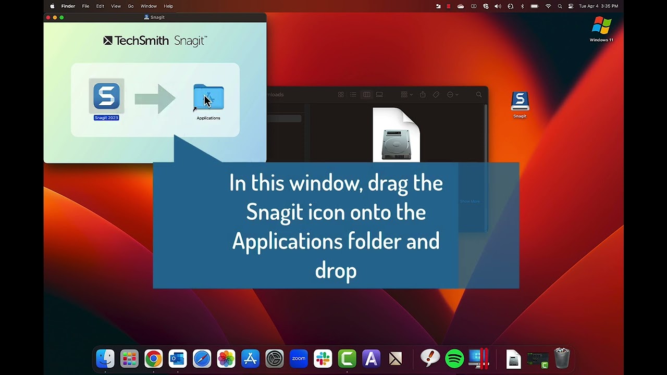Open the App Store from the Dock
The height and width of the screenshot is (375, 667).
(x=250, y=358)
